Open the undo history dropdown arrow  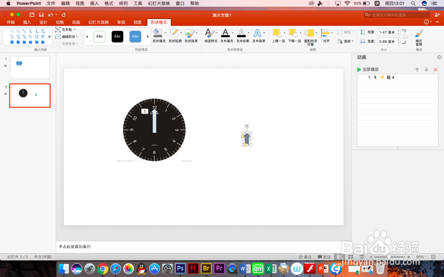56,15
